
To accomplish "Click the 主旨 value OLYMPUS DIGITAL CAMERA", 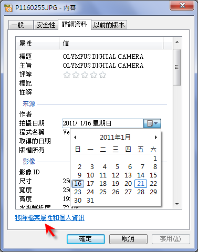I will (103, 66).
